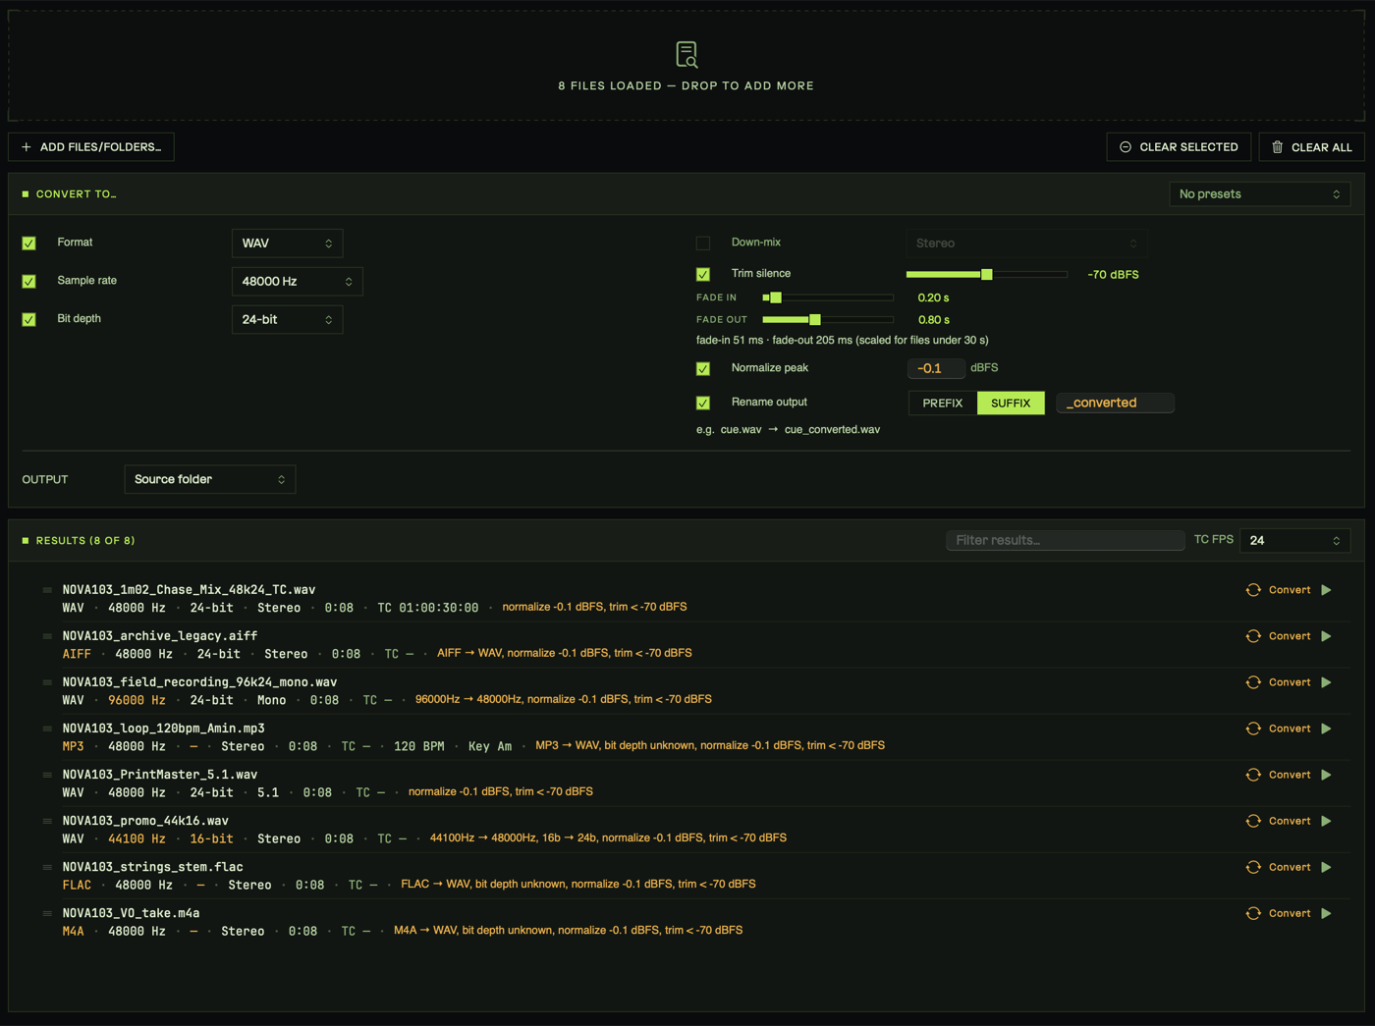Edit the _converted suffix text field
The height and width of the screenshot is (1026, 1375).
(1115, 404)
